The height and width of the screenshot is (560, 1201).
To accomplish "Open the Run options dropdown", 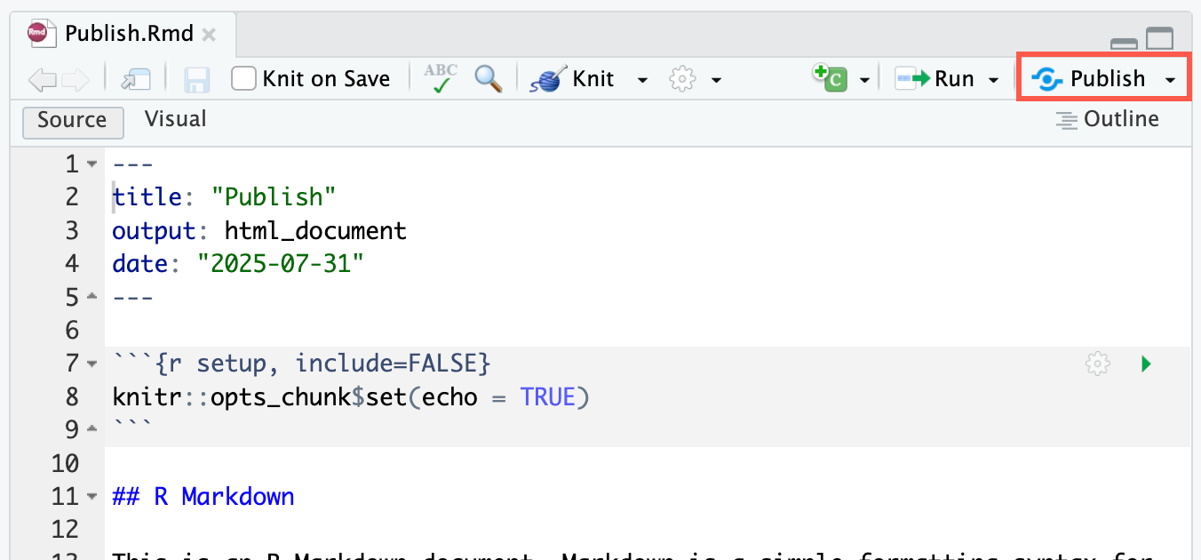I will (992, 78).
